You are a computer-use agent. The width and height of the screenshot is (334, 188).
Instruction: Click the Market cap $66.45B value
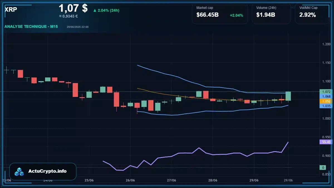point(207,15)
